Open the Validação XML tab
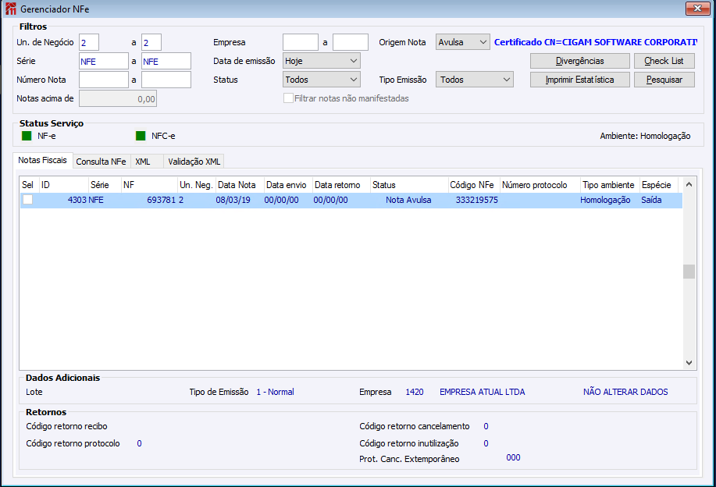 pos(194,162)
